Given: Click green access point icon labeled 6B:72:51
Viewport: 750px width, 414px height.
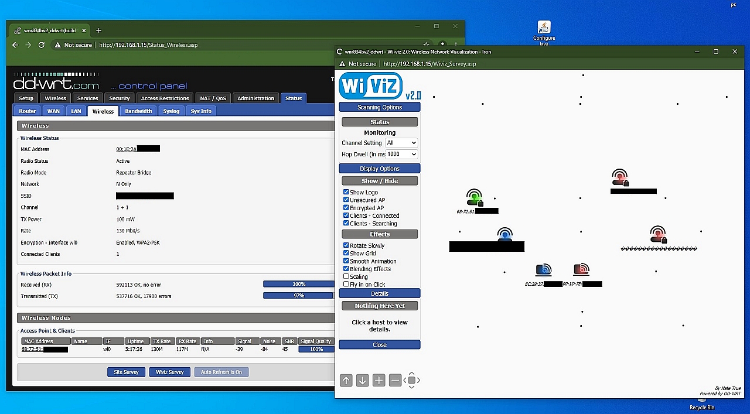Looking at the screenshot, I should (x=475, y=198).
